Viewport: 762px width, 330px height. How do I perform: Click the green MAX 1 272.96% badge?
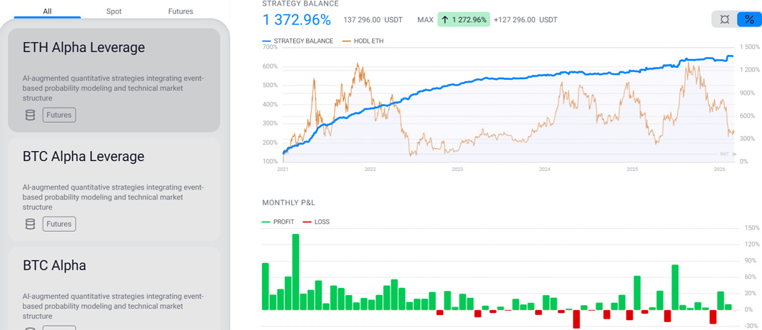coord(464,20)
